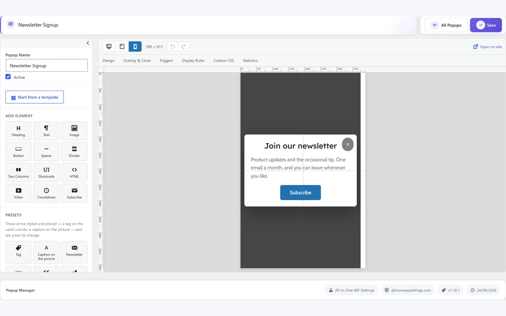This screenshot has height=316, width=506.
Task: Go back to All Popups
Action: pyautogui.click(x=446, y=25)
